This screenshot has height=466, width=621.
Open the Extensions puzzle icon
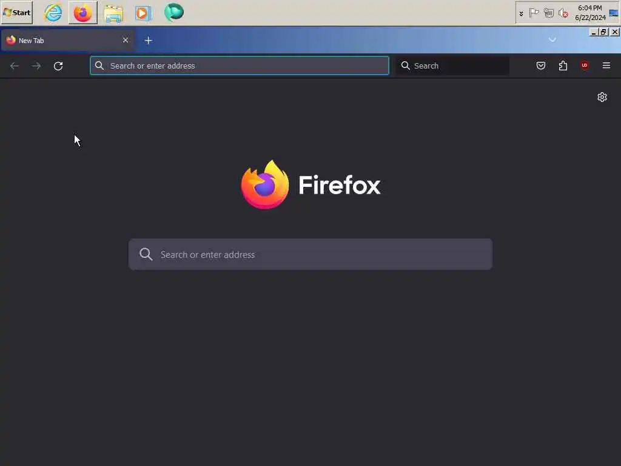click(x=563, y=66)
